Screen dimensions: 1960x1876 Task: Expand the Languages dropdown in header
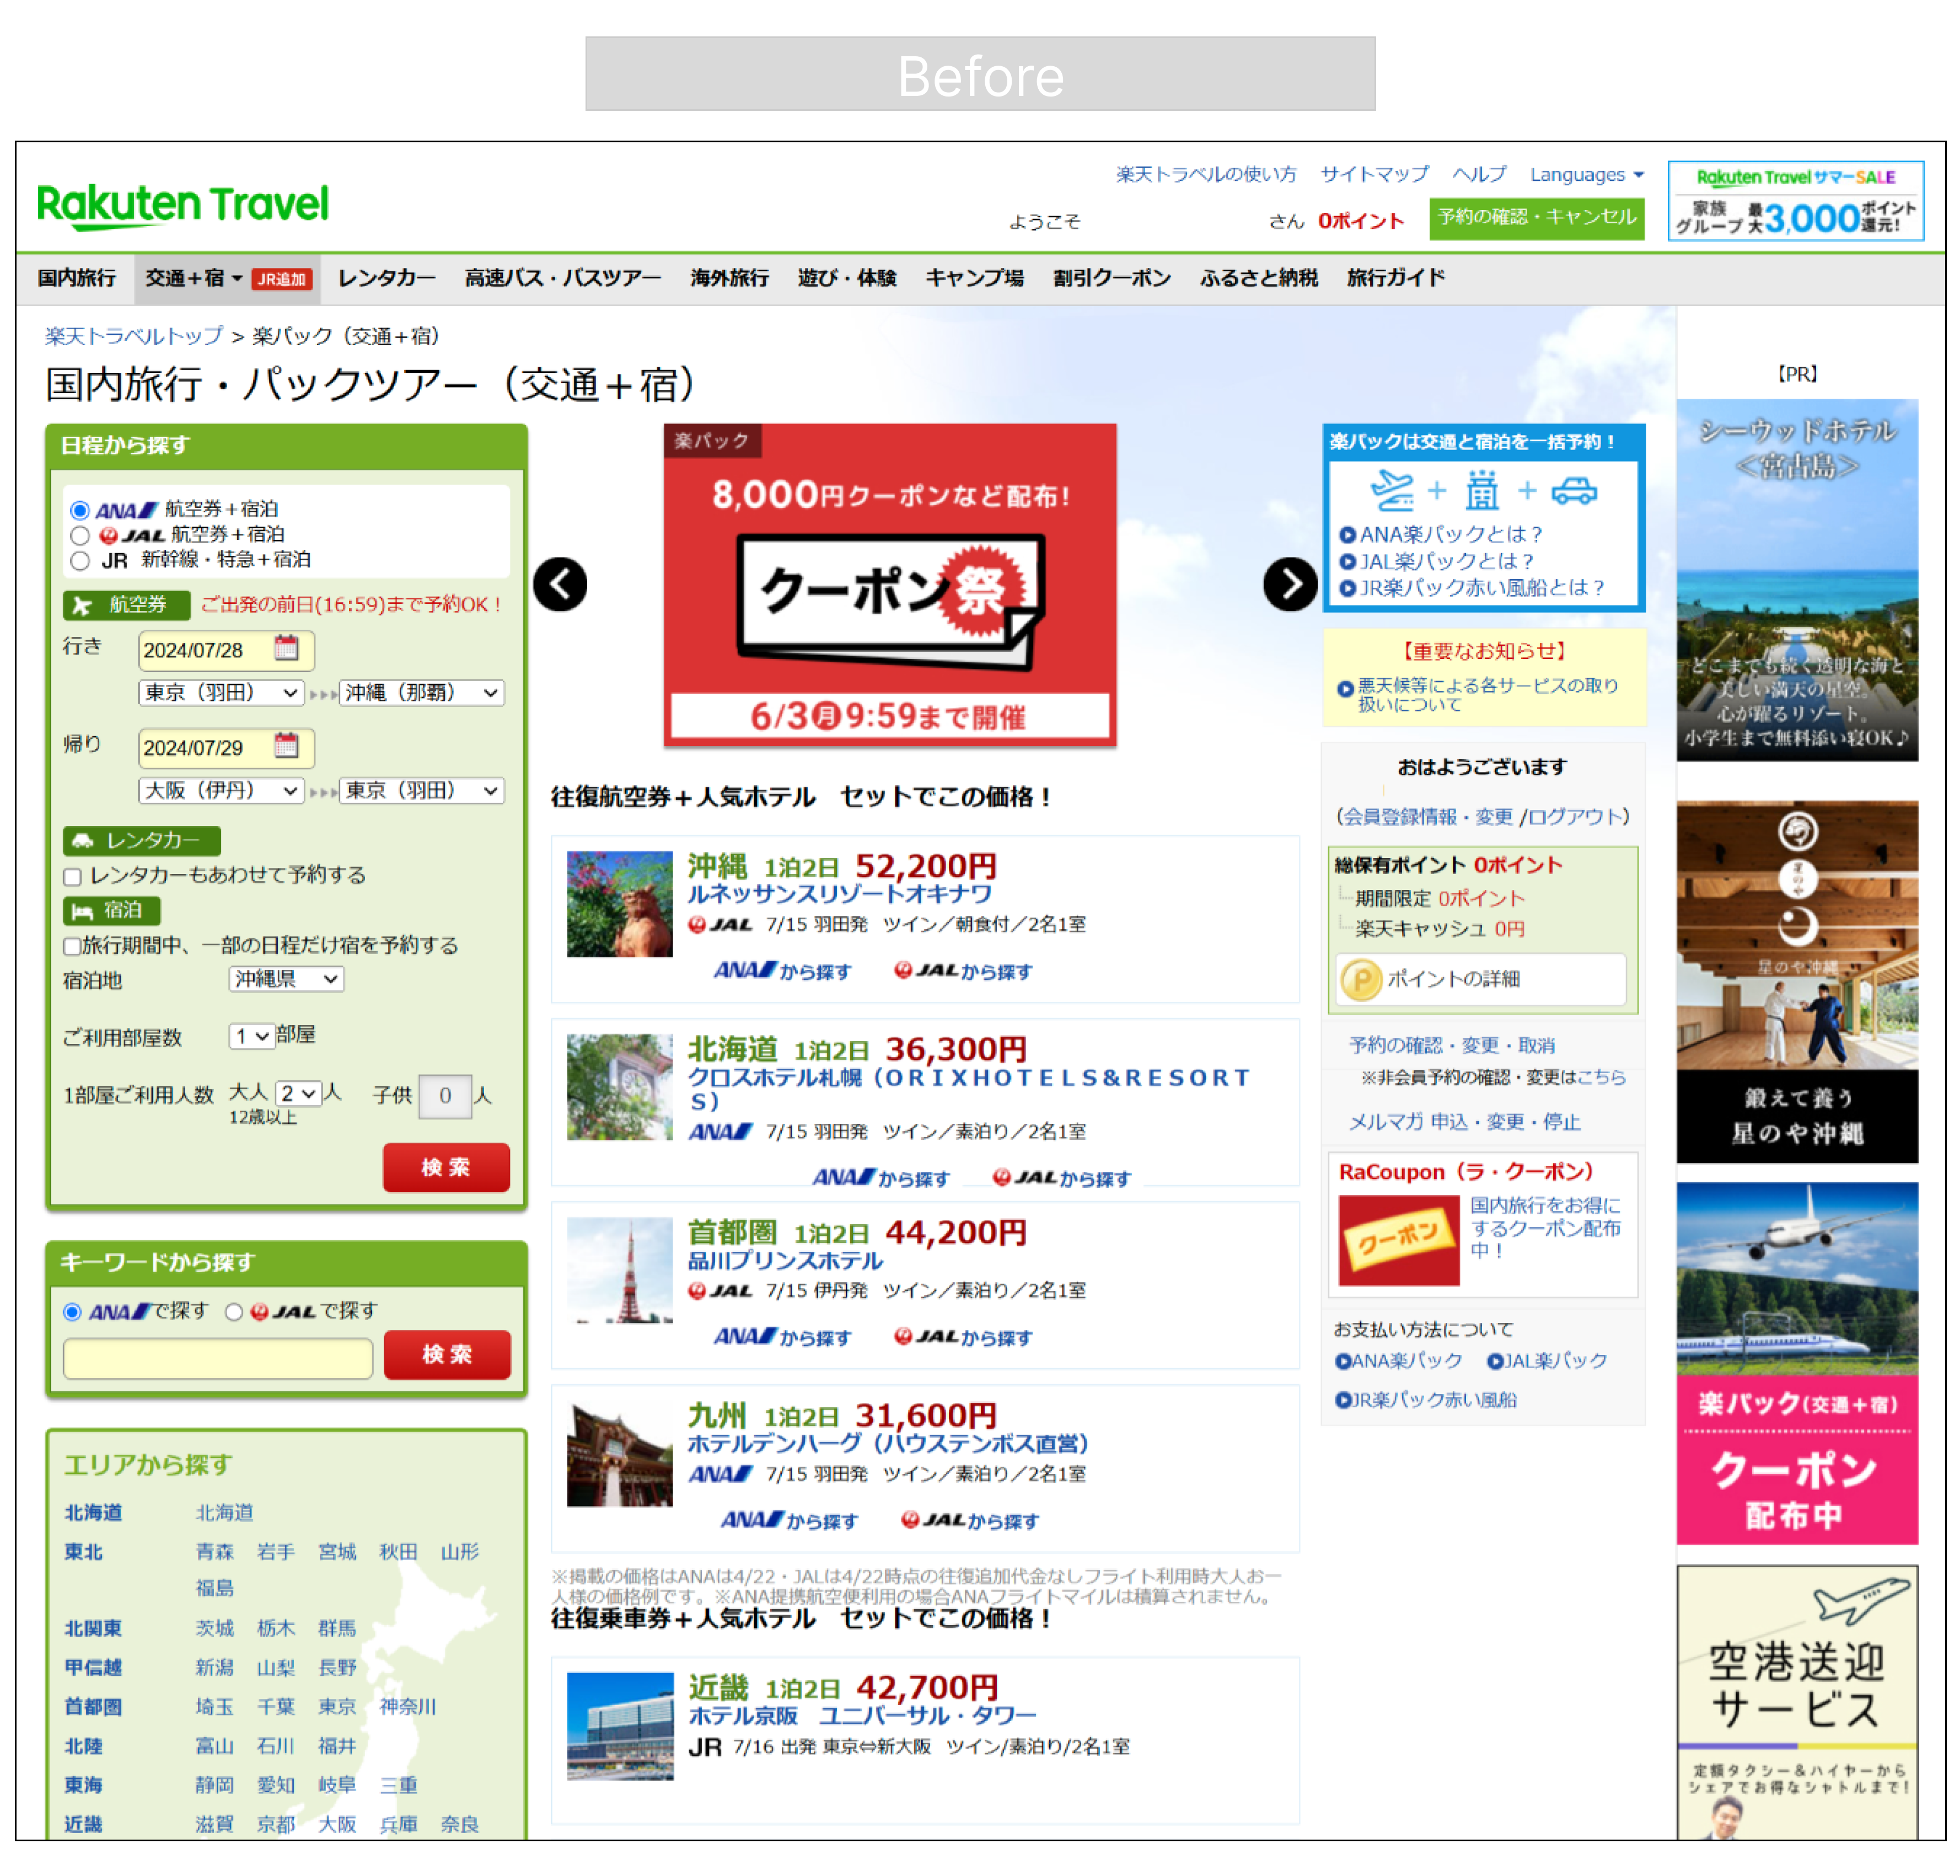pos(1586,175)
